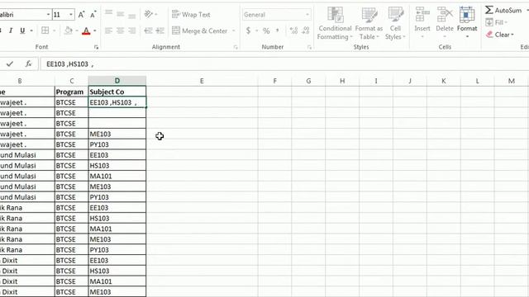
Task: Open font size dropdown
Action: click(x=71, y=15)
